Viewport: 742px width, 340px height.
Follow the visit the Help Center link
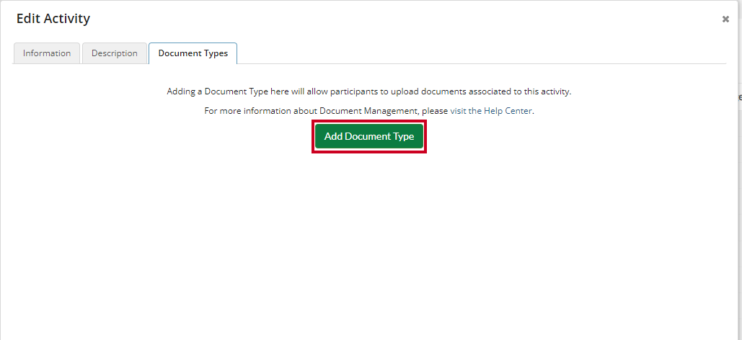pos(491,111)
